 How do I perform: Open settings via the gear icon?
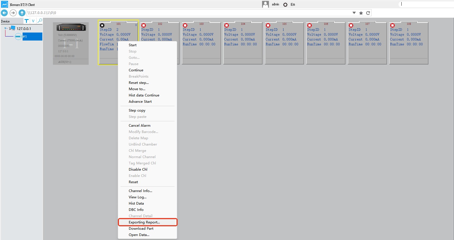click(x=285, y=5)
